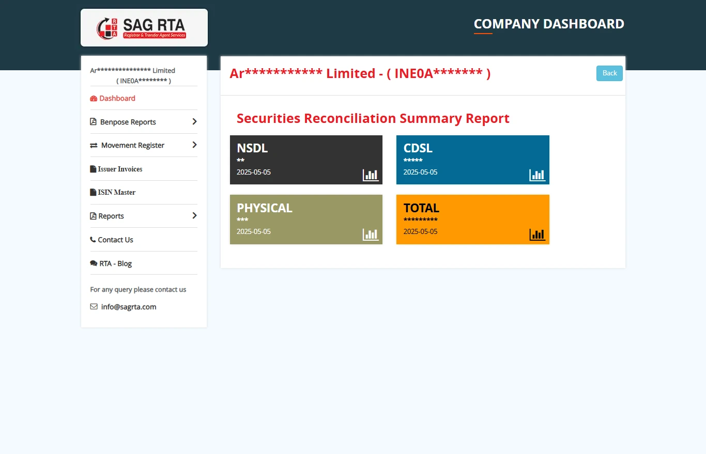Select the orange TOTAL summary card
The image size is (706, 454).
(x=472, y=219)
